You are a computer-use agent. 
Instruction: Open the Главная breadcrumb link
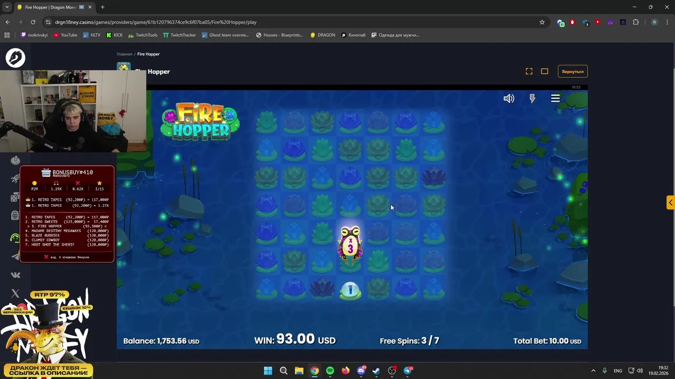[x=124, y=54]
